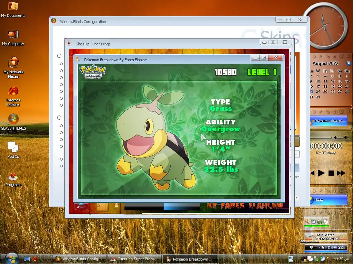353x264 pixels.
Task: Open the GLASS THEMES desktop icon
Action: click(x=13, y=122)
